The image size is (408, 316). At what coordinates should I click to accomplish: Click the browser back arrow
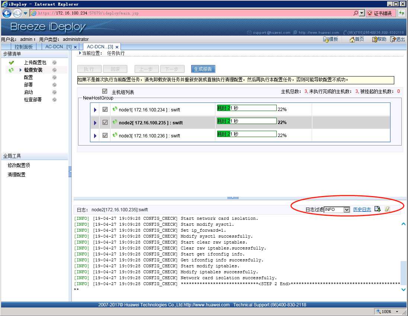pos(7,13)
